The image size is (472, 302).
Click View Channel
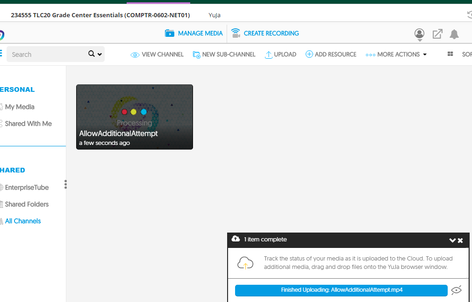pyautogui.click(x=157, y=55)
